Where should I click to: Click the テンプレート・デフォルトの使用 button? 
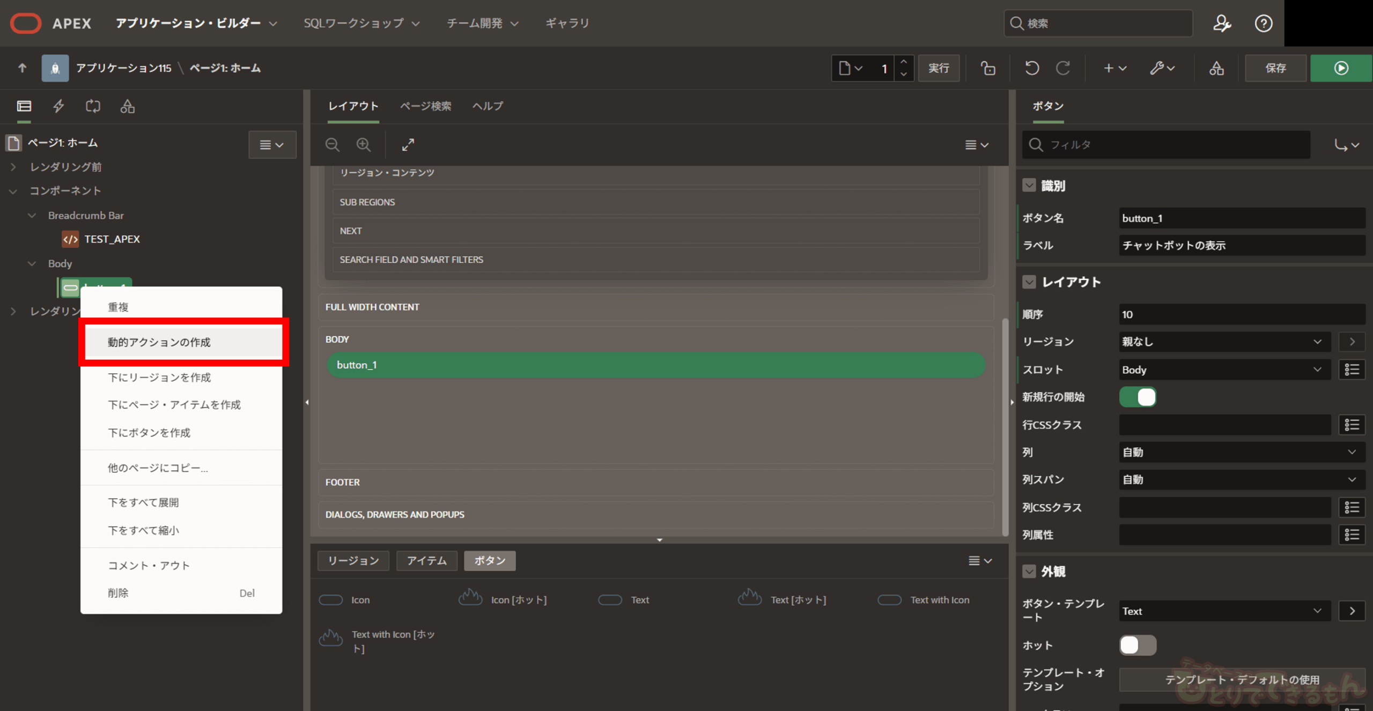[x=1241, y=680]
